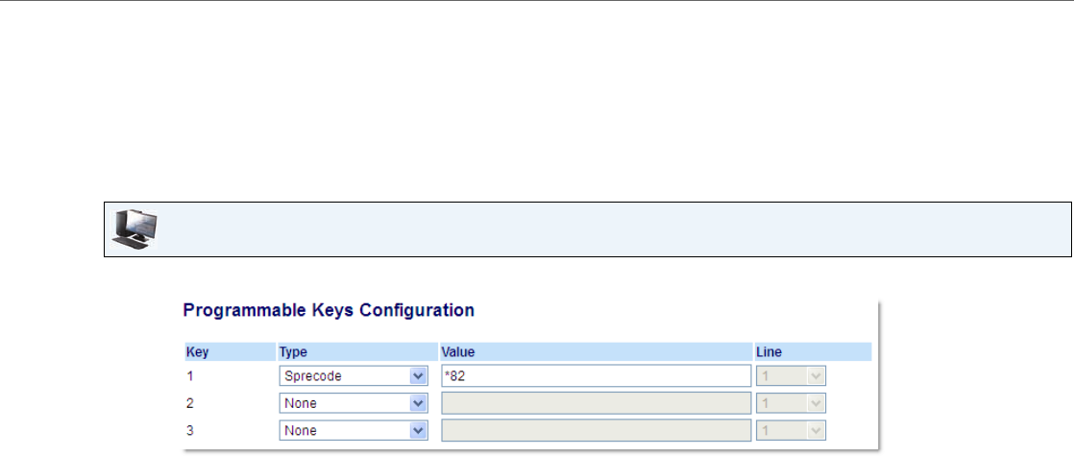This screenshot has width=1074, height=456.
Task: Open the Line dropdown for key 1
Action: click(791, 376)
